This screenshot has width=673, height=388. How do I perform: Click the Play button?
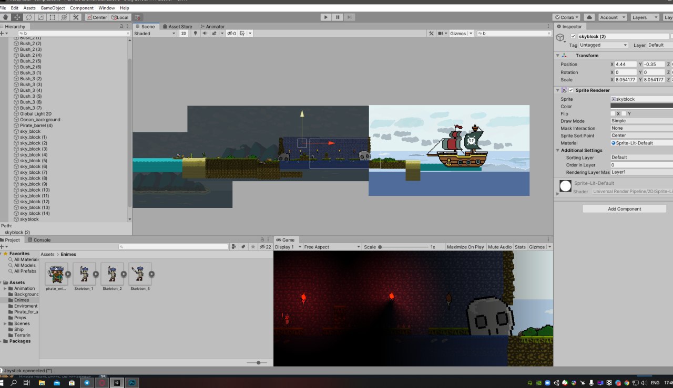click(326, 17)
